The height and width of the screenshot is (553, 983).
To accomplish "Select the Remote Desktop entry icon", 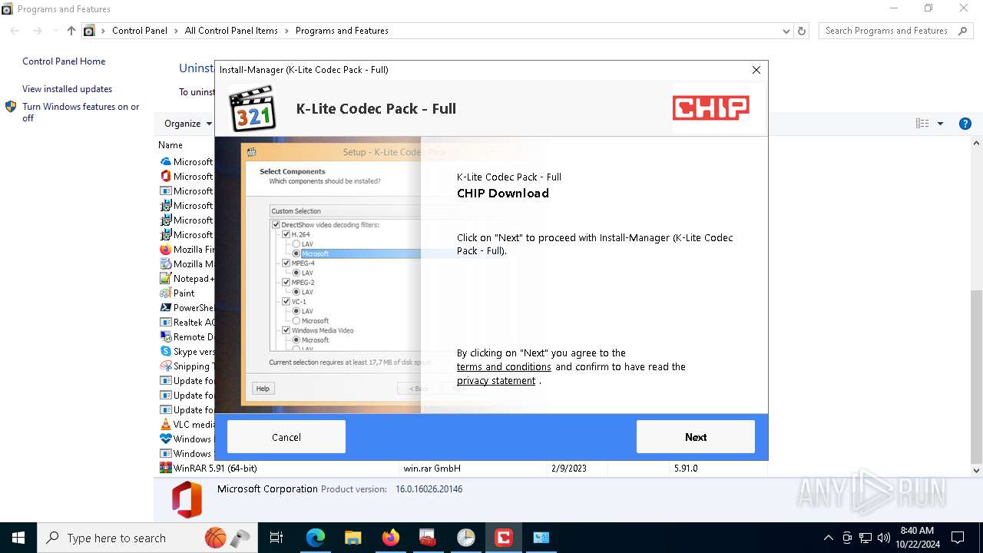I will tap(165, 337).
